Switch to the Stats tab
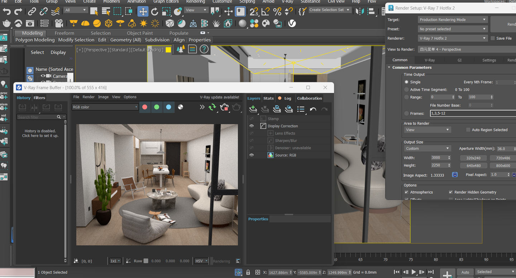 [268, 98]
